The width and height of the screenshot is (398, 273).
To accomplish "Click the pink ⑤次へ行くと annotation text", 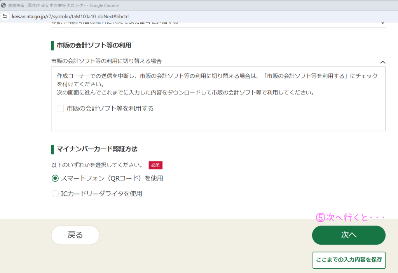I will pyautogui.click(x=350, y=217).
